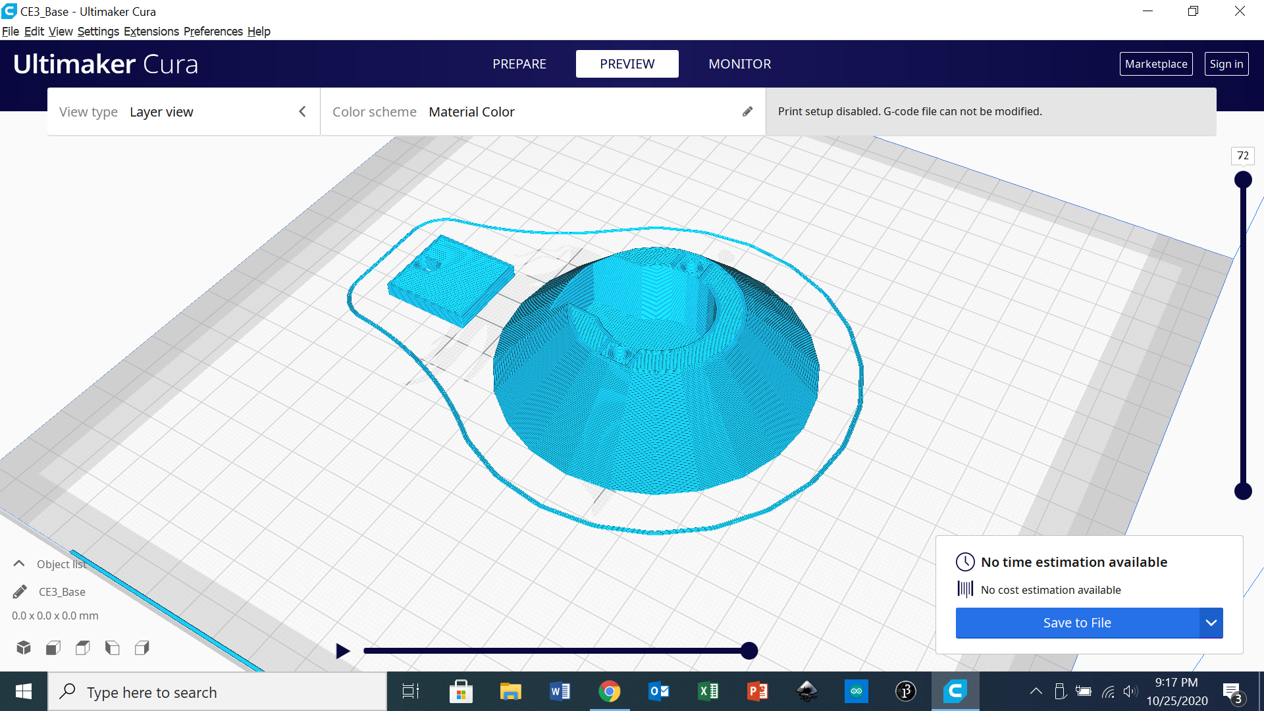Screen dimensions: 1264x711
Task: Switch to right side view icon
Action: (x=142, y=648)
